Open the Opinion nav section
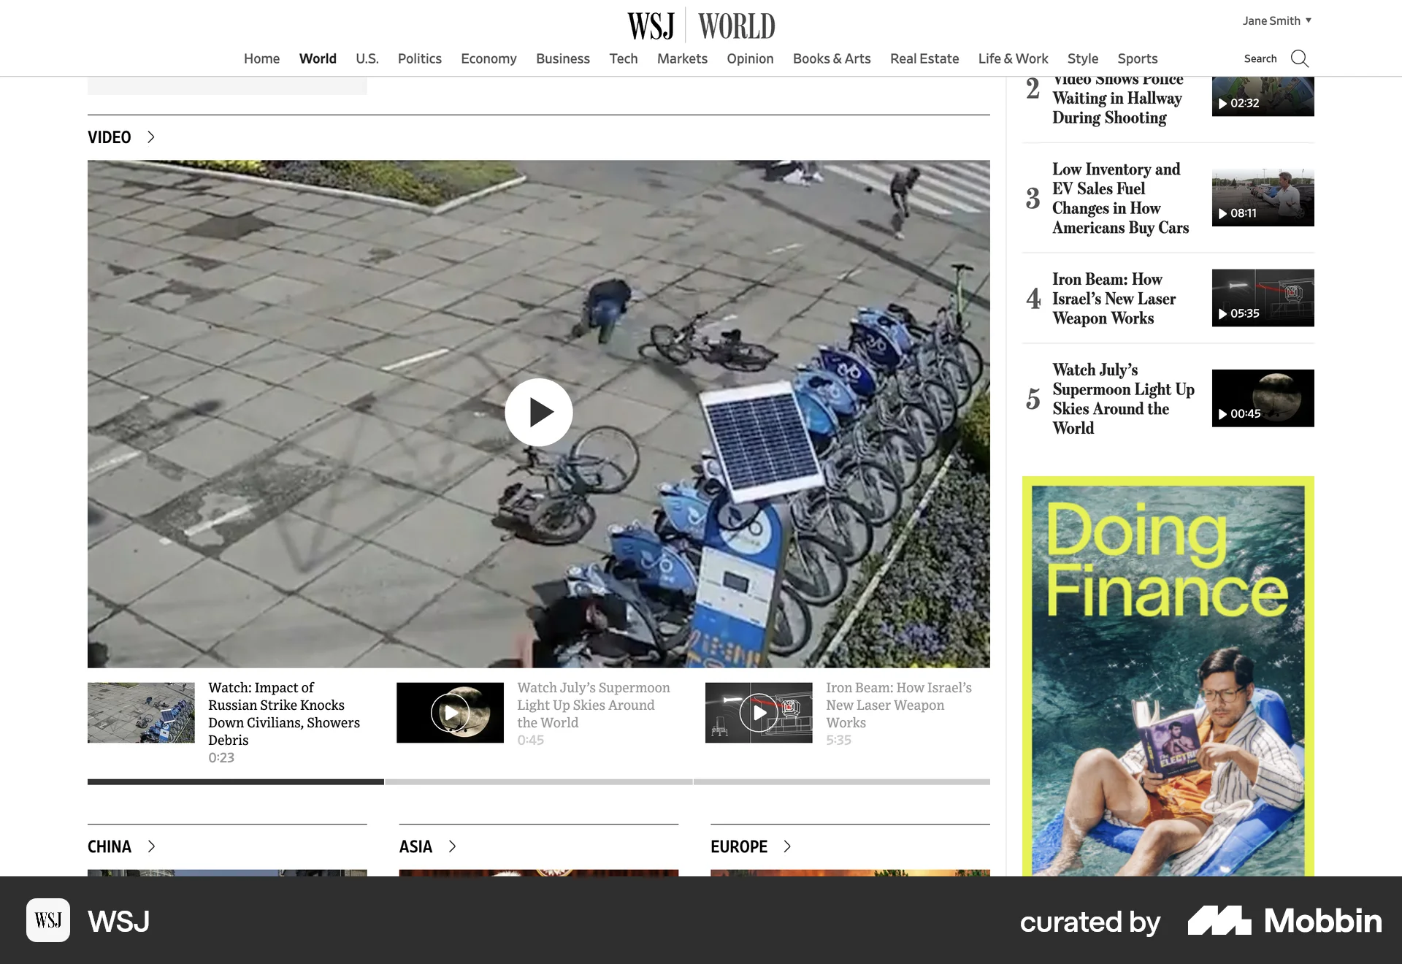The image size is (1402, 964). (750, 58)
